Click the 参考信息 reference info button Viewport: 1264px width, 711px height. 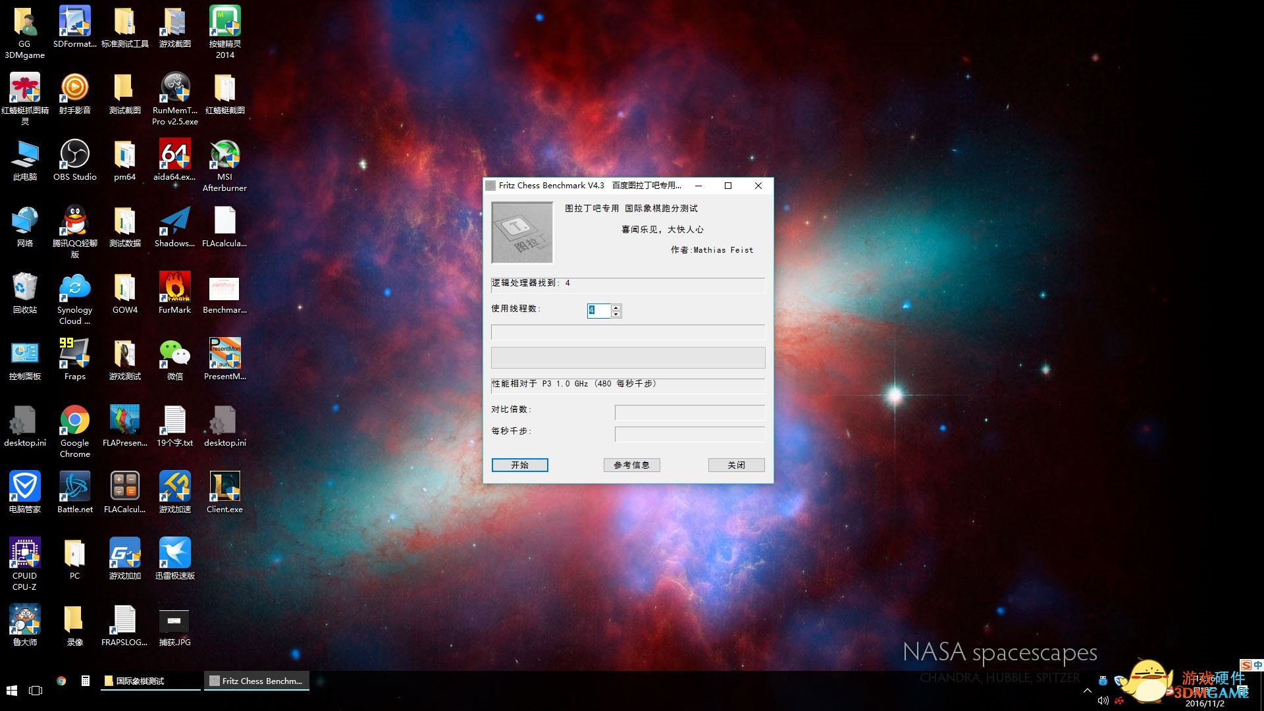[631, 465]
